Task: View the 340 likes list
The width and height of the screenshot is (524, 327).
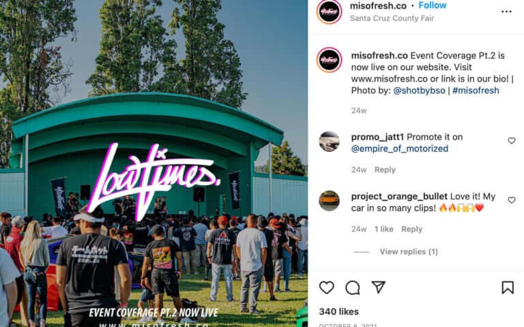Action: 339,311
